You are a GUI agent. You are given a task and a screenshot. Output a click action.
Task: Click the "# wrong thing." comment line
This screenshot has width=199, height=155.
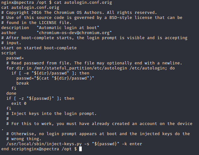click(24, 139)
